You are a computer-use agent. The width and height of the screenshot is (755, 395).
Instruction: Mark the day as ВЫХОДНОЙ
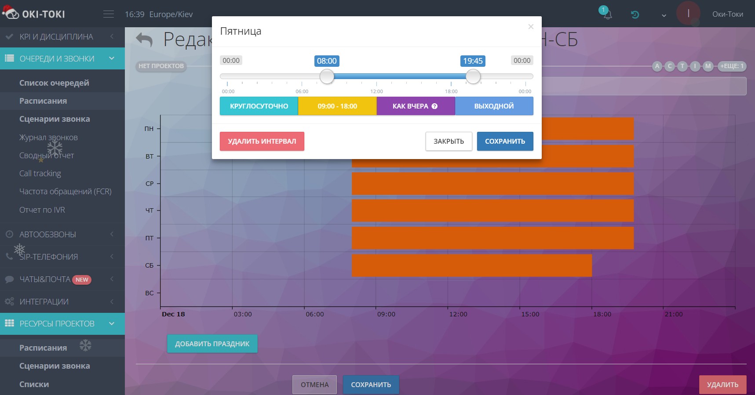[494, 106]
